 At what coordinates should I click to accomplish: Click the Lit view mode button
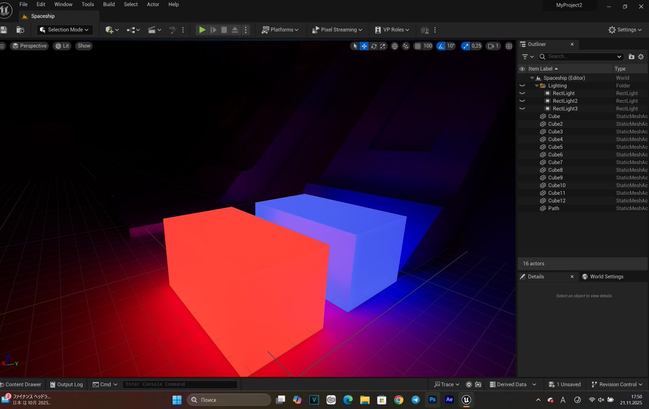62,46
